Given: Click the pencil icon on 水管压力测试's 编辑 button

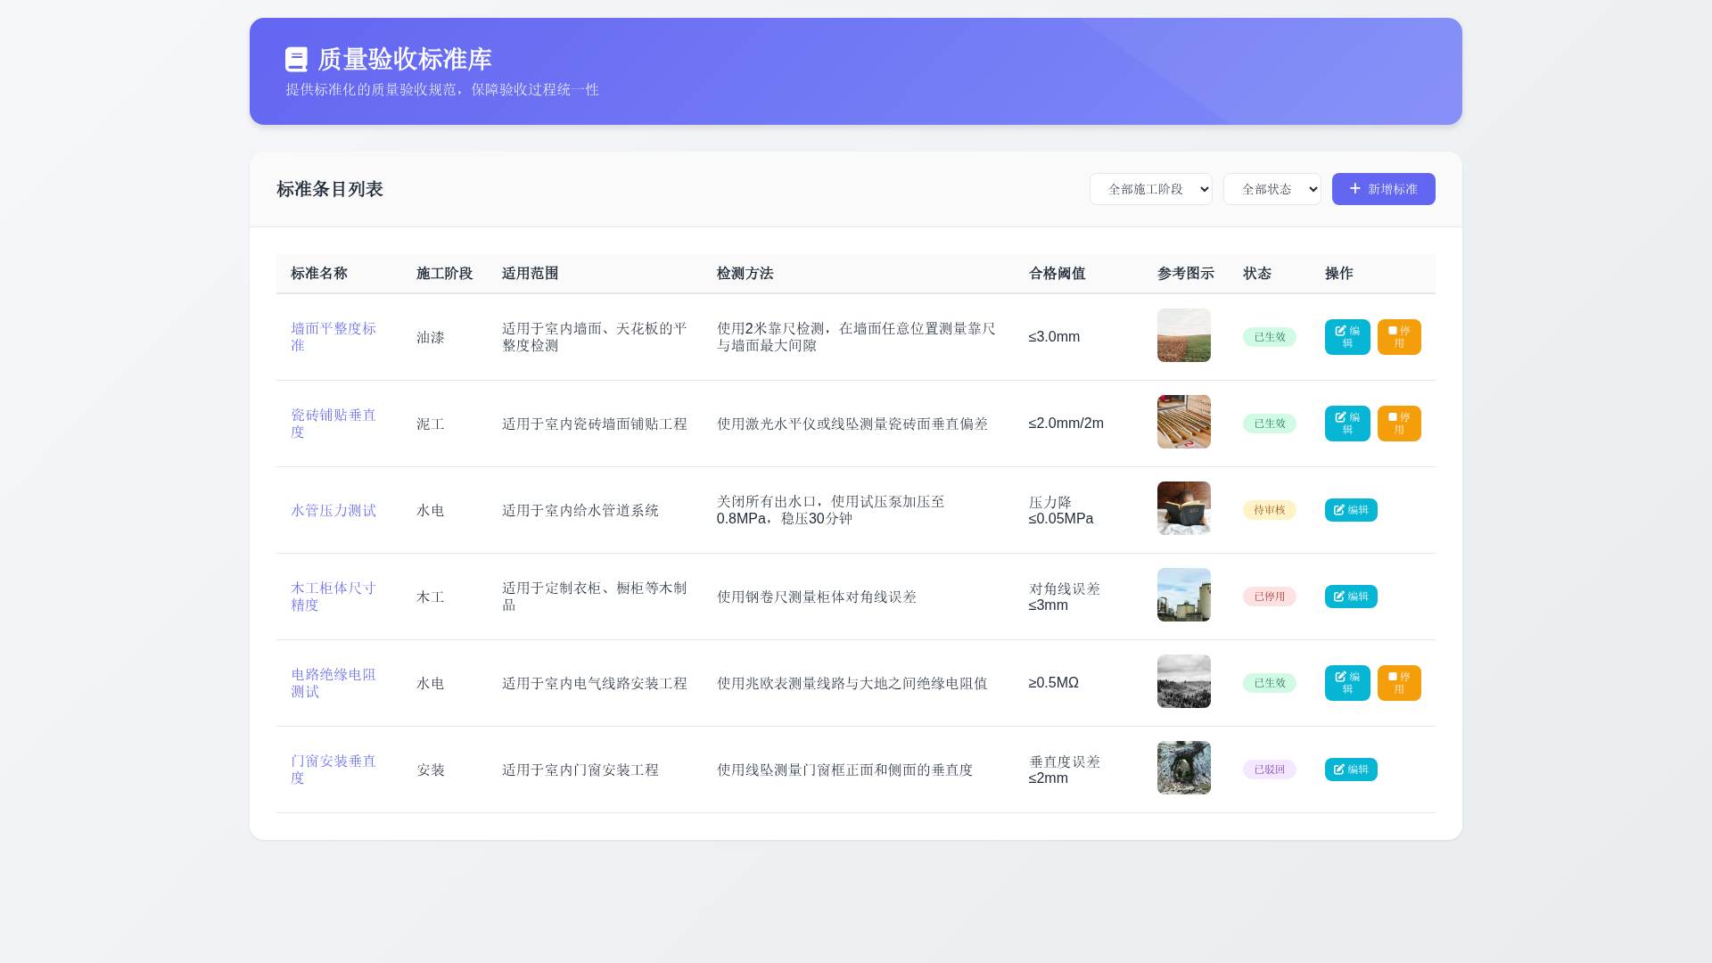Looking at the screenshot, I should (x=1339, y=510).
